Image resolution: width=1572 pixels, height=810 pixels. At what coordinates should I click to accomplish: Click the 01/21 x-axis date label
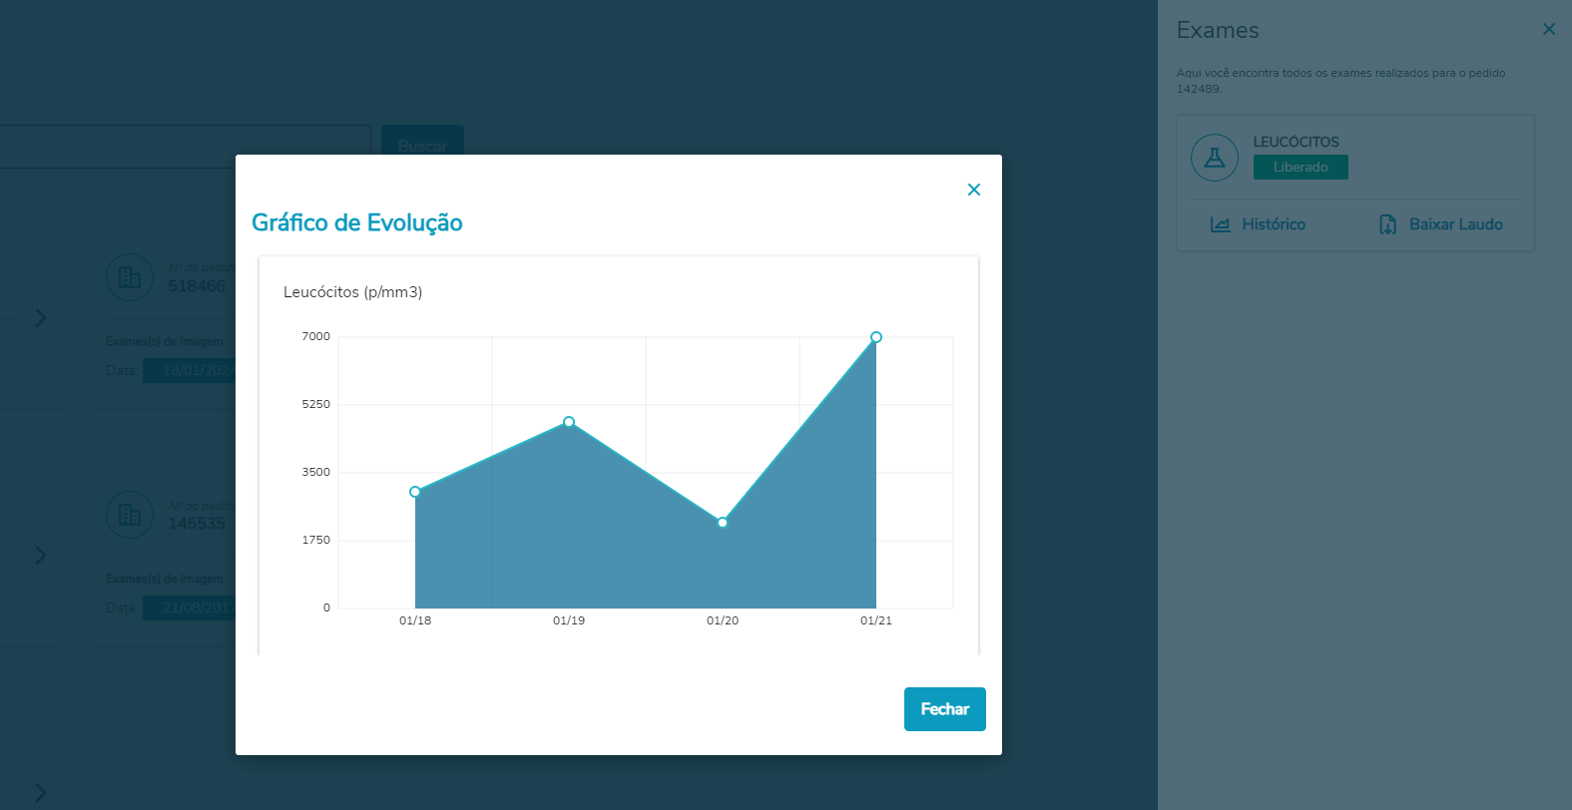[x=876, y=620]
